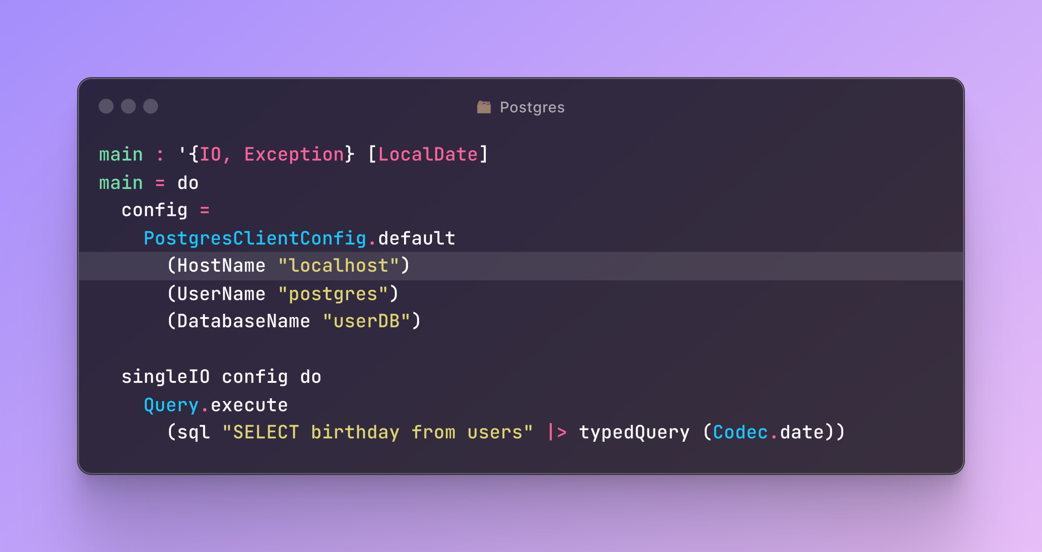Click the highlighted HostName "localhost" line
1042x552 pixels.
pos(288,266)
